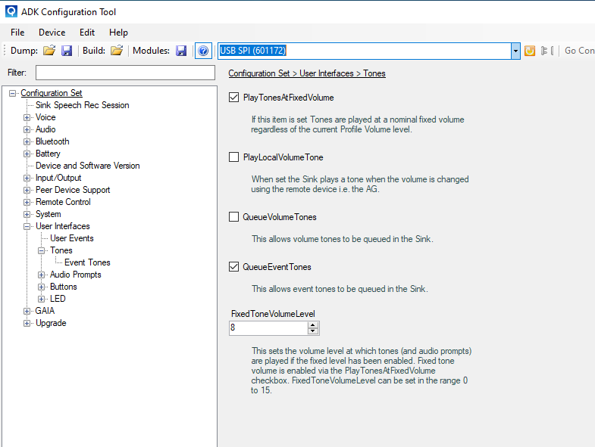Click the Modules save disk icon
Image resolution: width=595 pixels, height=447 pixels.
[x=181, y=51]
